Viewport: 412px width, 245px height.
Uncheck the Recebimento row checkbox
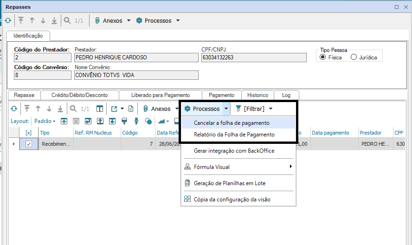pyautogui.click(x=29, y=144)
